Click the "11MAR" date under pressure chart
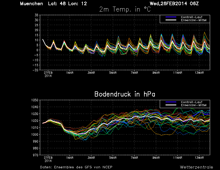220x170 pixels. point(178,158)
